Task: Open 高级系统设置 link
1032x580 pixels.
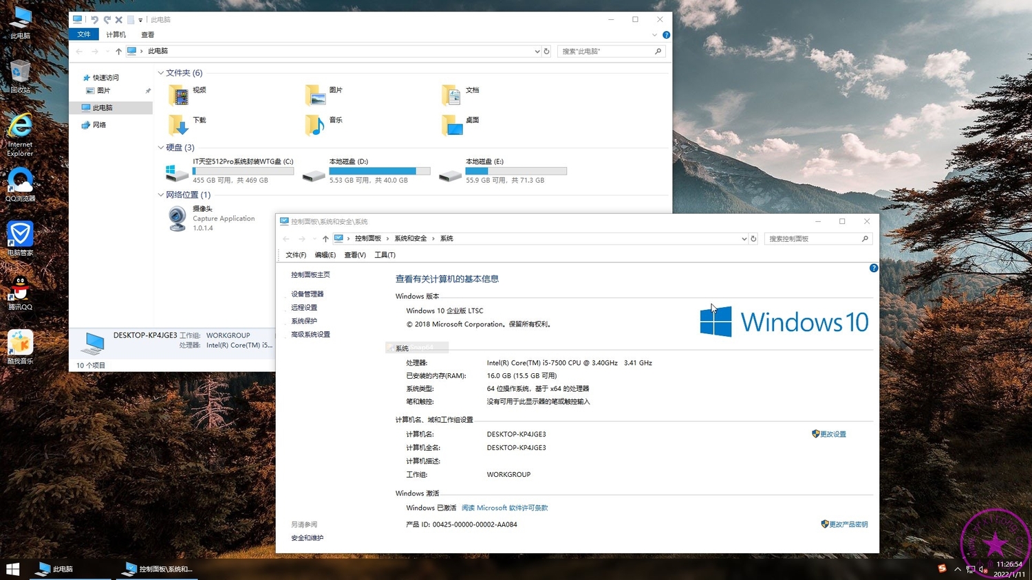Action: (310, 335)
